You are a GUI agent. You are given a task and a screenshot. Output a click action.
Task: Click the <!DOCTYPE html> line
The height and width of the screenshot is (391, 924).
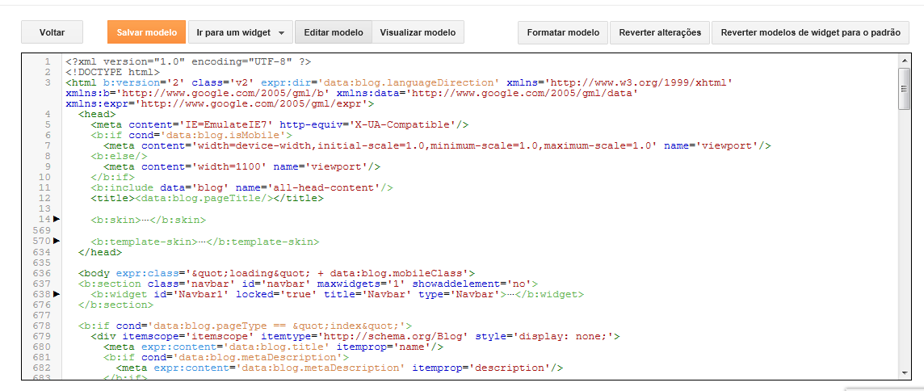112,72
